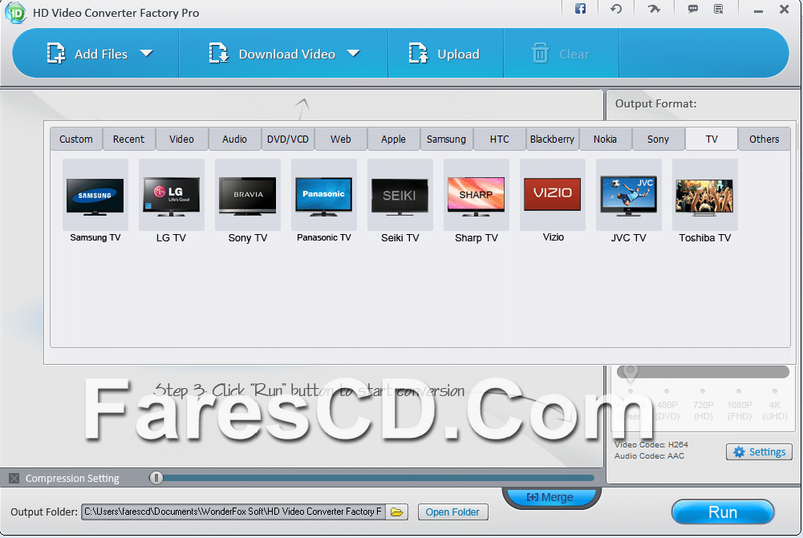Click the Clear button
The image size is (803, 538).
click(x=561, y=54)
